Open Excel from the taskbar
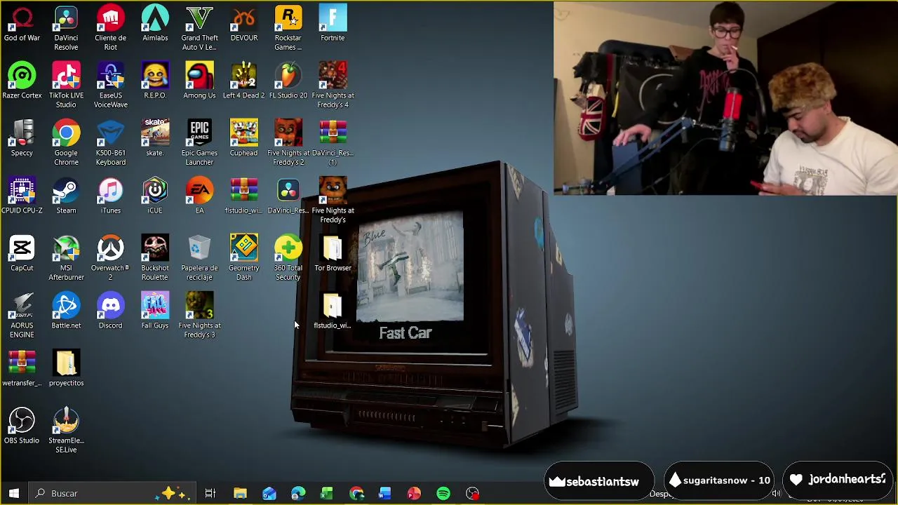This screenshot has width=898, height=505. pyautogui.click(x=327, y=493)
